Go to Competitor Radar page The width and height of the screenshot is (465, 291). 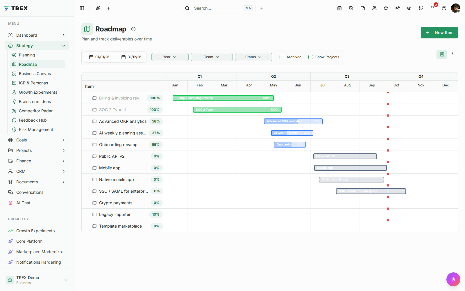pos(37,111)
